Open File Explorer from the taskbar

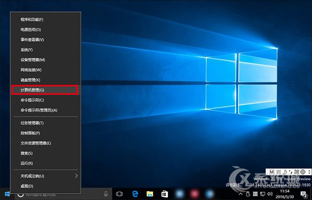150,194
